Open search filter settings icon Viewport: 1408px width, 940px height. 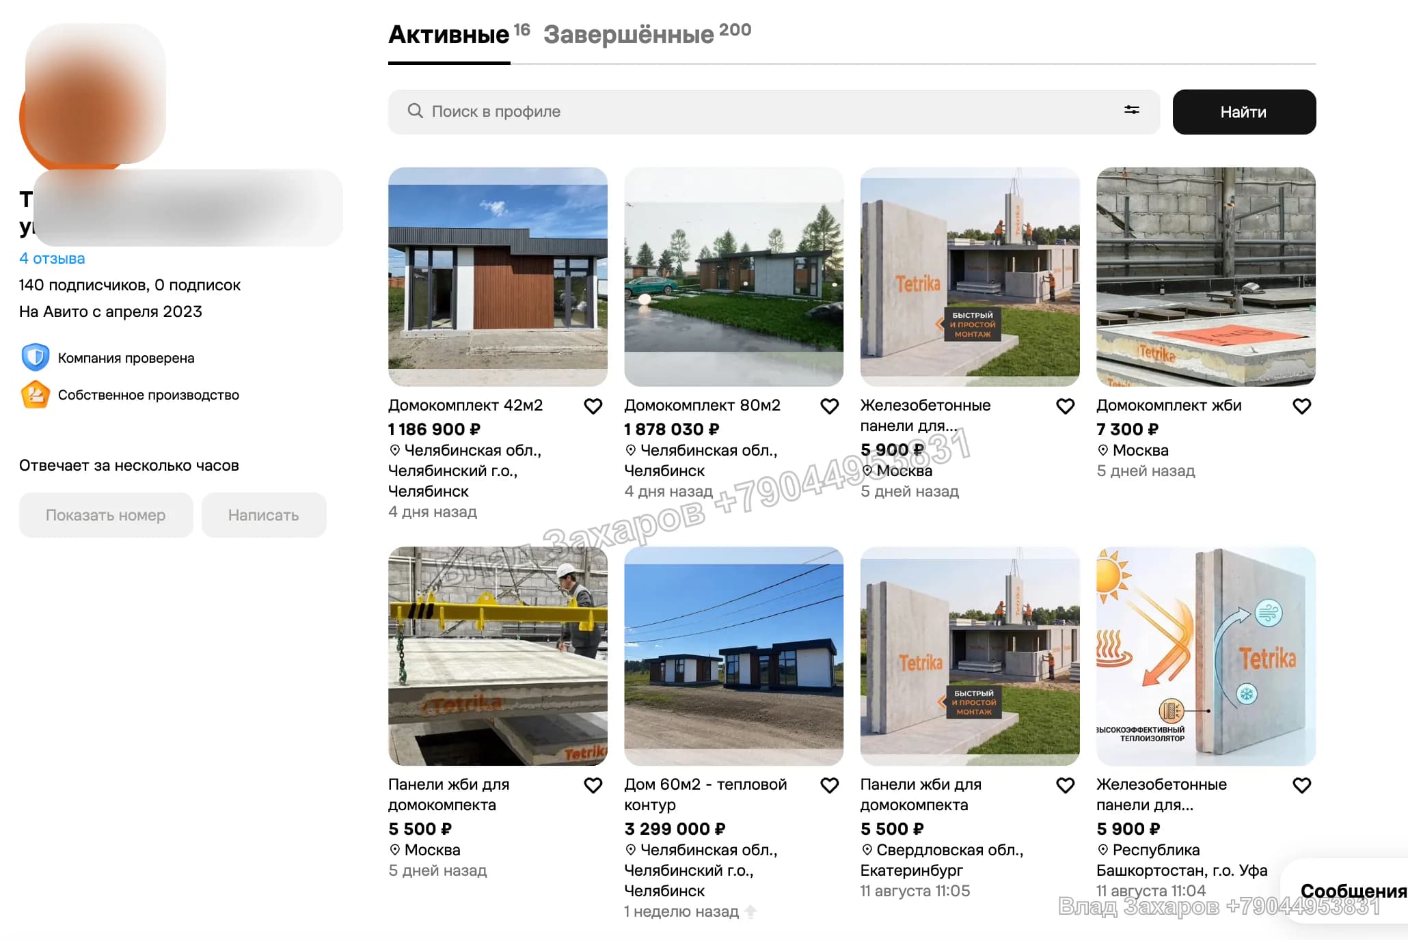[1132, 110]
